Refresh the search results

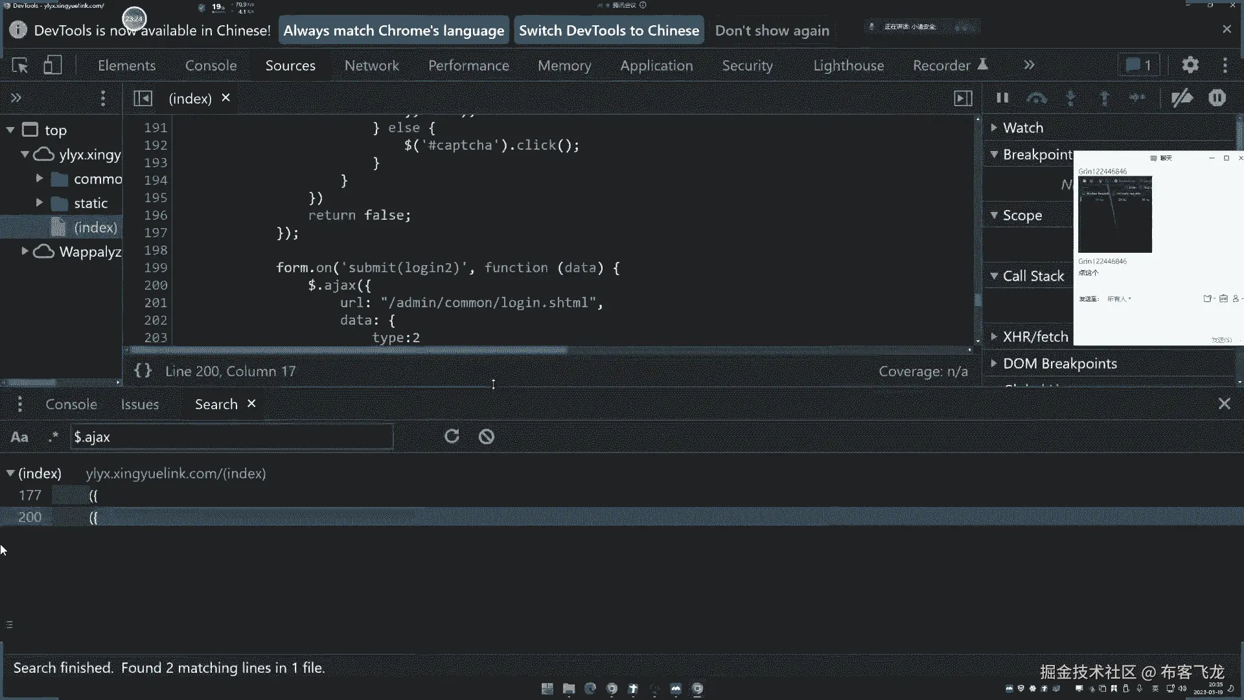[452, 436]
